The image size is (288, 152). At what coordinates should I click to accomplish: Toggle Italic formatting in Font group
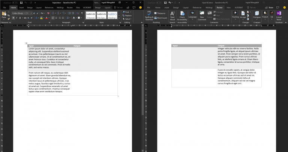tap(16, 18)
